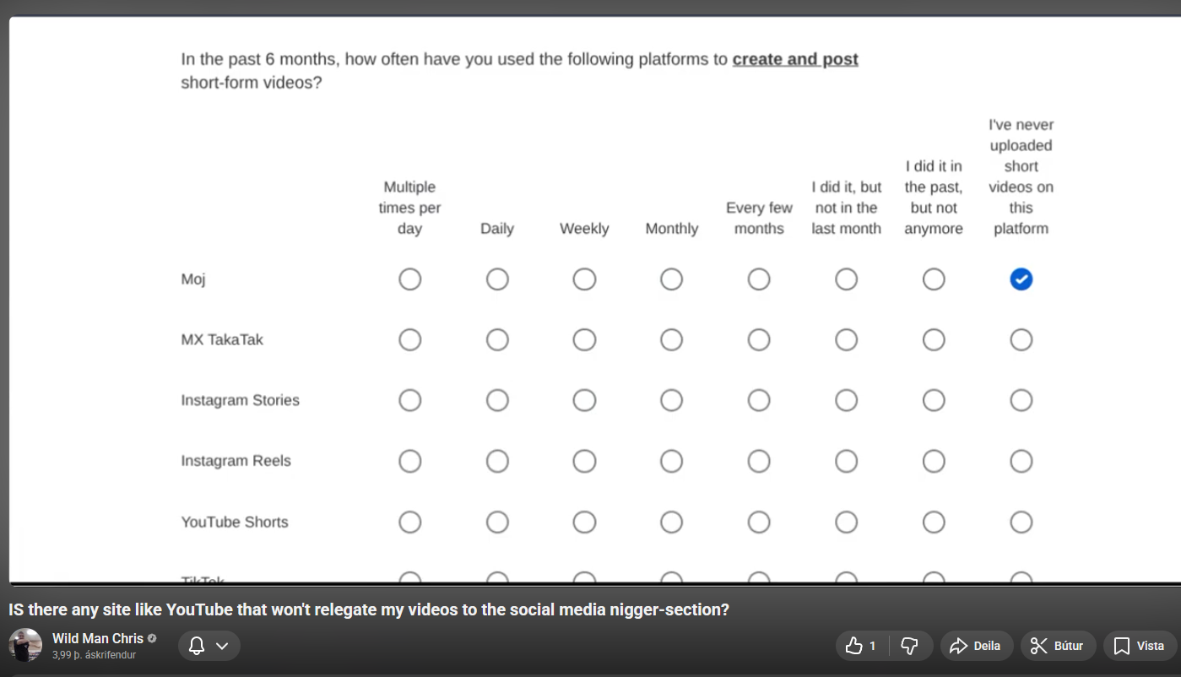Open the Wild Man Chris channel name link
The width and height of the screenshot is (1181, 677).
tap(98, 638)
